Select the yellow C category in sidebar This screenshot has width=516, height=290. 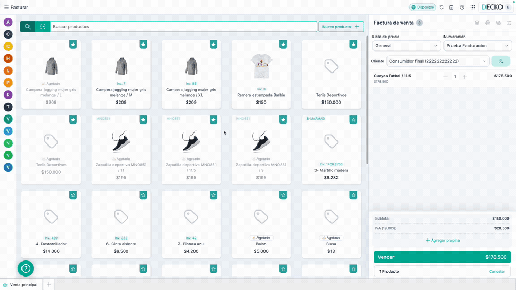(x=8, y=46)
